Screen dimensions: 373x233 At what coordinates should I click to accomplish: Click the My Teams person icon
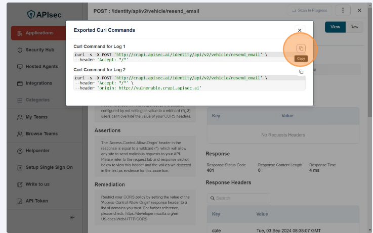point(20,117)
